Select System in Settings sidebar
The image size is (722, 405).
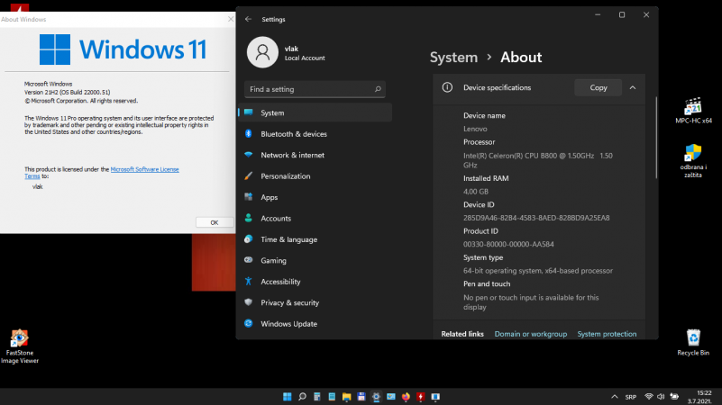point(315,112)
